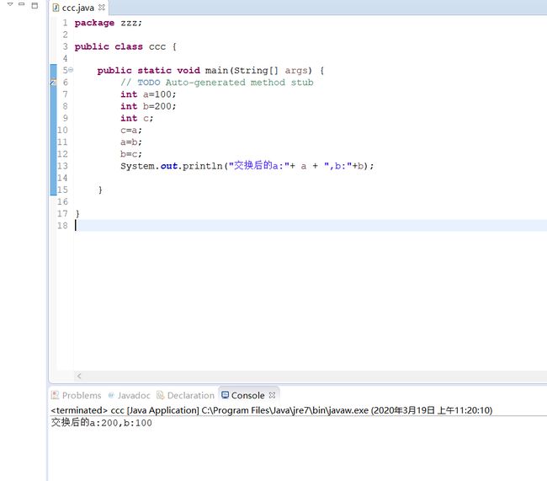This screenshot has height=481, width=547.
Task: Click line number 1 in the gutter
Action: pos(66,23)
